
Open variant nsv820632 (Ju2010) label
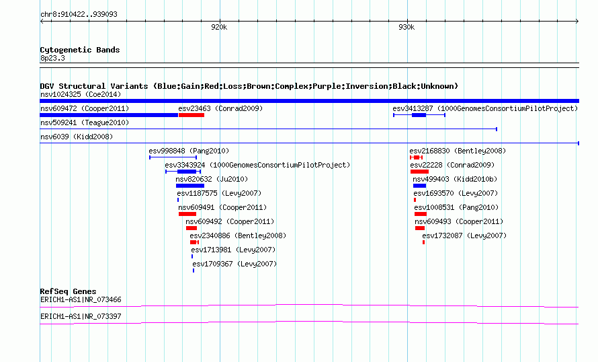(212, 179)
